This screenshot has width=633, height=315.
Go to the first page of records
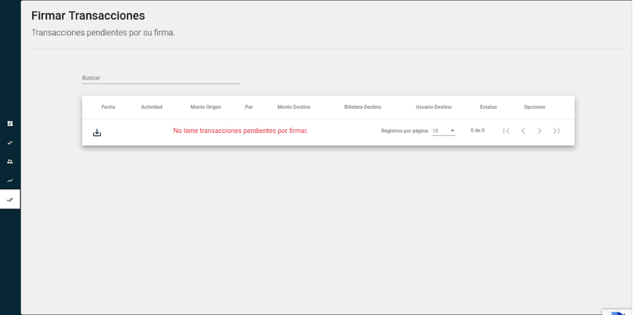[506, 131]
